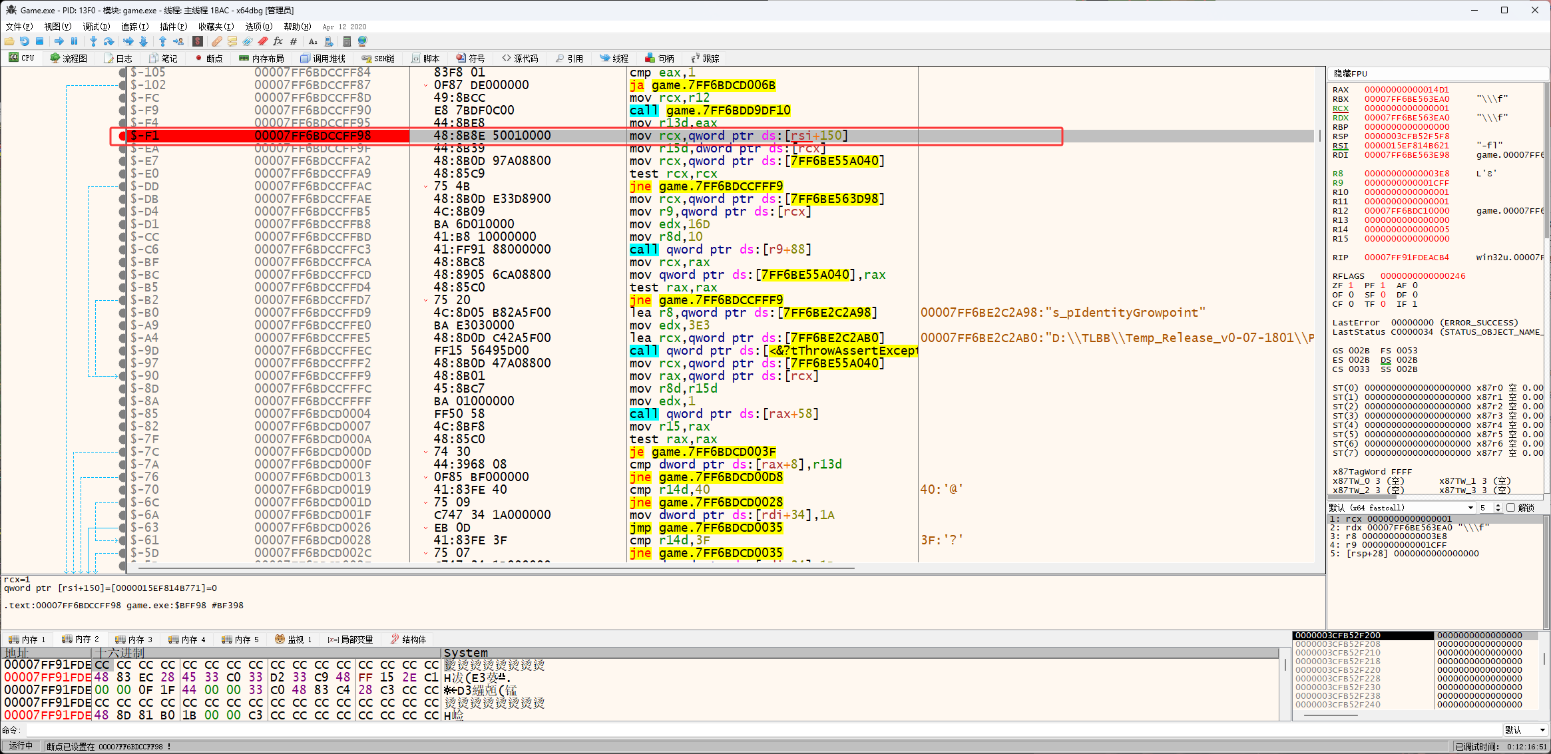Increase the argument count stepper
This screenshot has height=754, width=1551.
[1498, 505]
